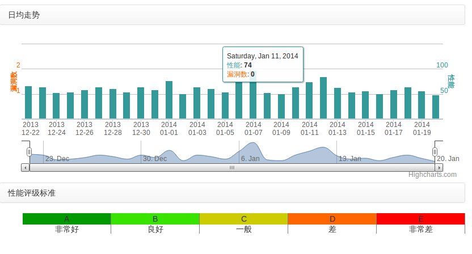Click the 非常差 rating label
This screenshot has width=472, height=254.
pyautogui.click(x=421, y=229)
